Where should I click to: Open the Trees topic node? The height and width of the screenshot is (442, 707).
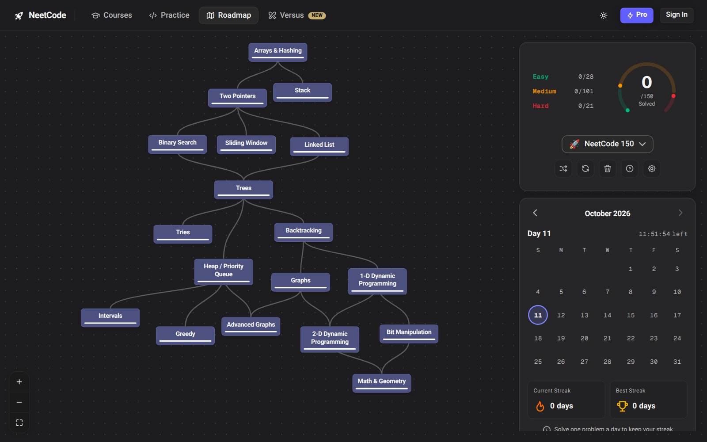tap(244, 190)
